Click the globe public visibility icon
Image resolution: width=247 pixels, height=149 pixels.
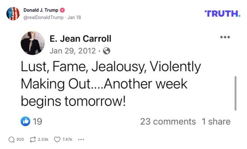[x=106, y=51]
